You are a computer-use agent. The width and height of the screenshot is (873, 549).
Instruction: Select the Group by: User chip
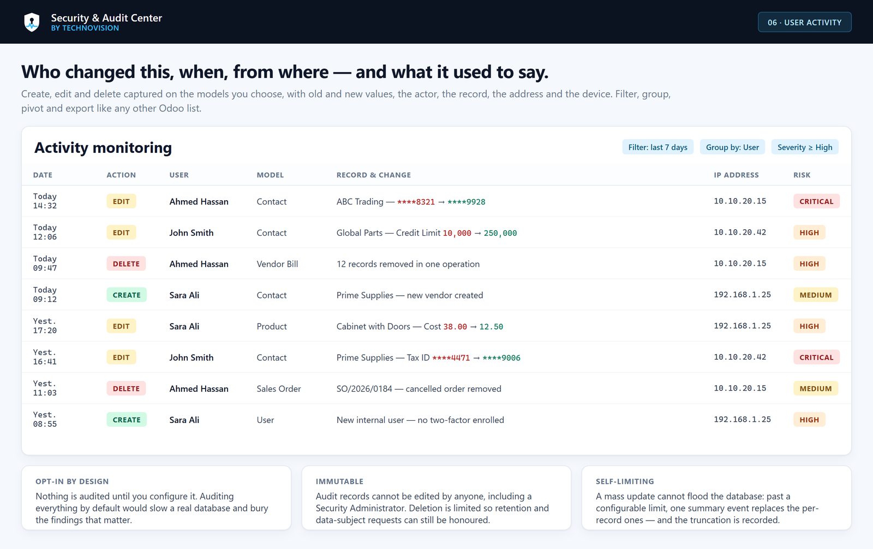click(732, 147)
